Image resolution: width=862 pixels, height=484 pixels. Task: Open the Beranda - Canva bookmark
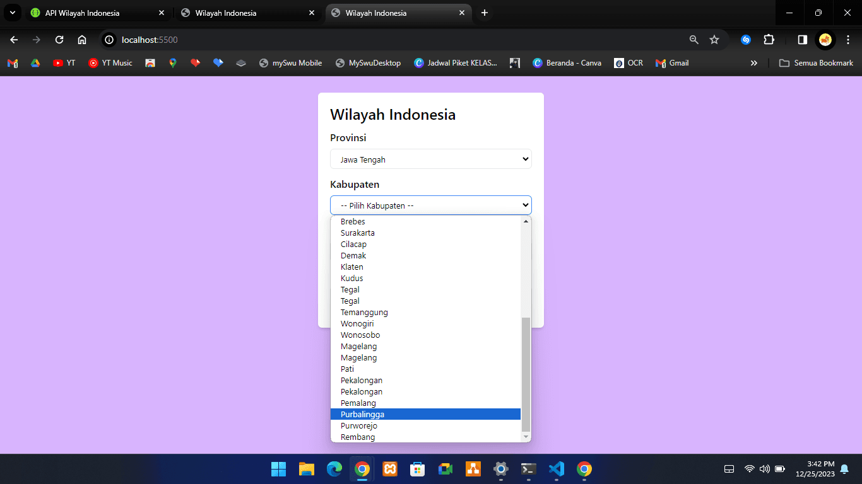click(x=566, y=62)
